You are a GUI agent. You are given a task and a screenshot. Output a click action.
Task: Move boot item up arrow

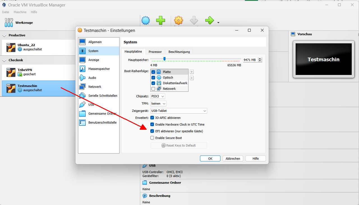(x=192, y=72)
